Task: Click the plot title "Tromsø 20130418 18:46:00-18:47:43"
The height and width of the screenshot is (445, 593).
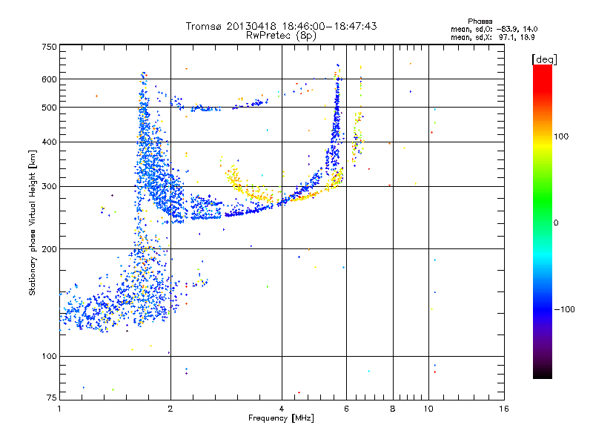Action: pos(281,26)
